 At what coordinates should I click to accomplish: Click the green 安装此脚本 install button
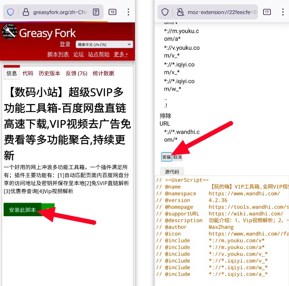22,209
